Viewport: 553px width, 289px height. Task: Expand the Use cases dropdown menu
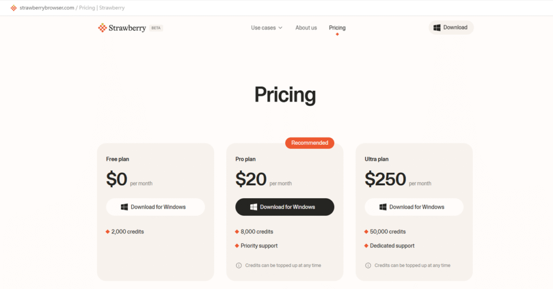pos(264,28)
